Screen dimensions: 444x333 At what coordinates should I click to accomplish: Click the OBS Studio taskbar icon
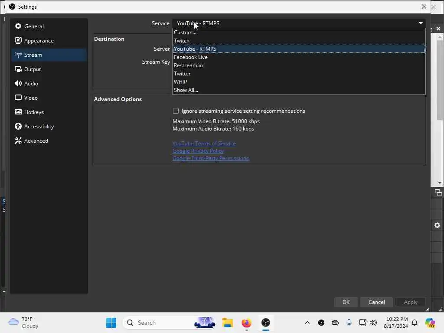[266, 323]
